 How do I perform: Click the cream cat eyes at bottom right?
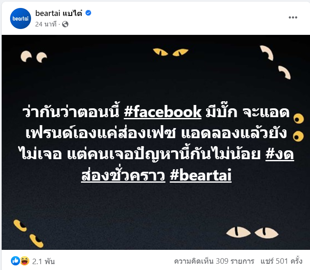[x=252, y=233]
